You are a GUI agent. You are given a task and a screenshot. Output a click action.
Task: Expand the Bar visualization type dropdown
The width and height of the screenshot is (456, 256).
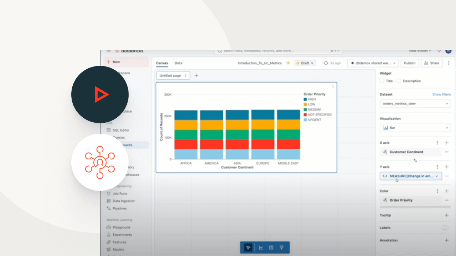pyautogui.click(x=415, y=128)
